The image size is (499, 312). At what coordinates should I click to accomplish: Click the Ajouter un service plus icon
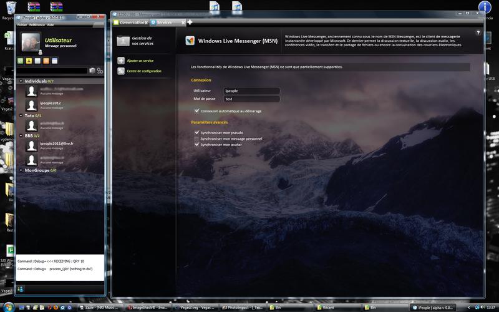[x=121, y=61]
